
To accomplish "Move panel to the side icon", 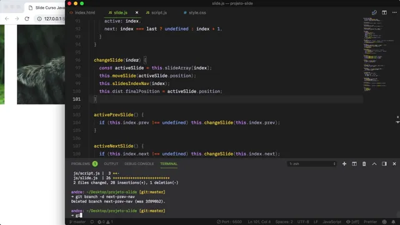I will (x=384, y=164).
